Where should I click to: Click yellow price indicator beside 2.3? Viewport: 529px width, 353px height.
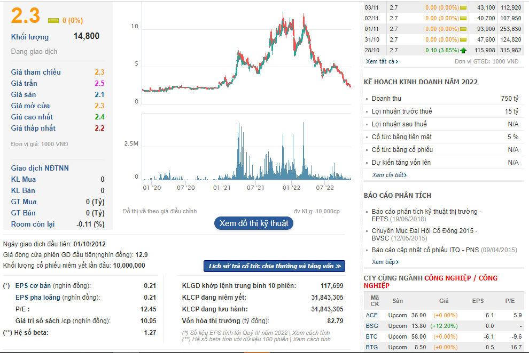click(53, 20)
